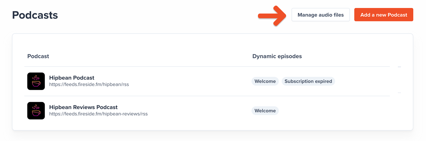Click the red arrow pointing at Manage audio files
This screenshot has width=426, height=141.
coord(272,15)
